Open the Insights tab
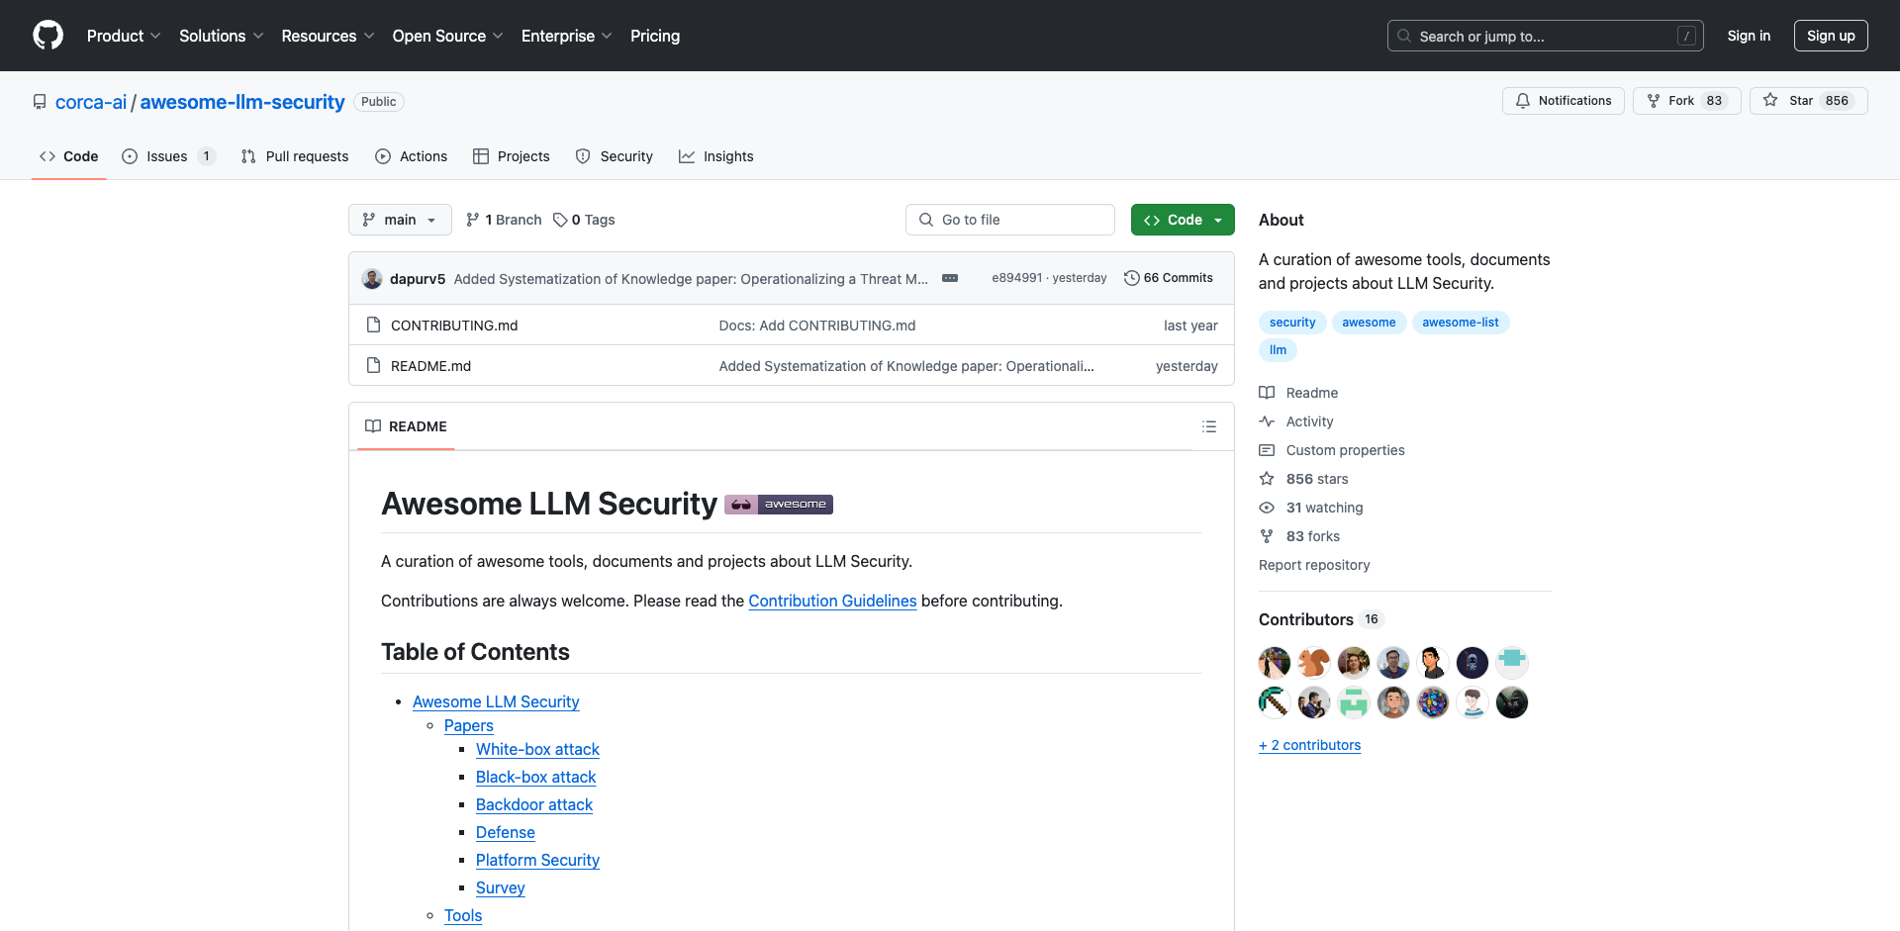This screenshot has height=931, width=1900. 716,156
